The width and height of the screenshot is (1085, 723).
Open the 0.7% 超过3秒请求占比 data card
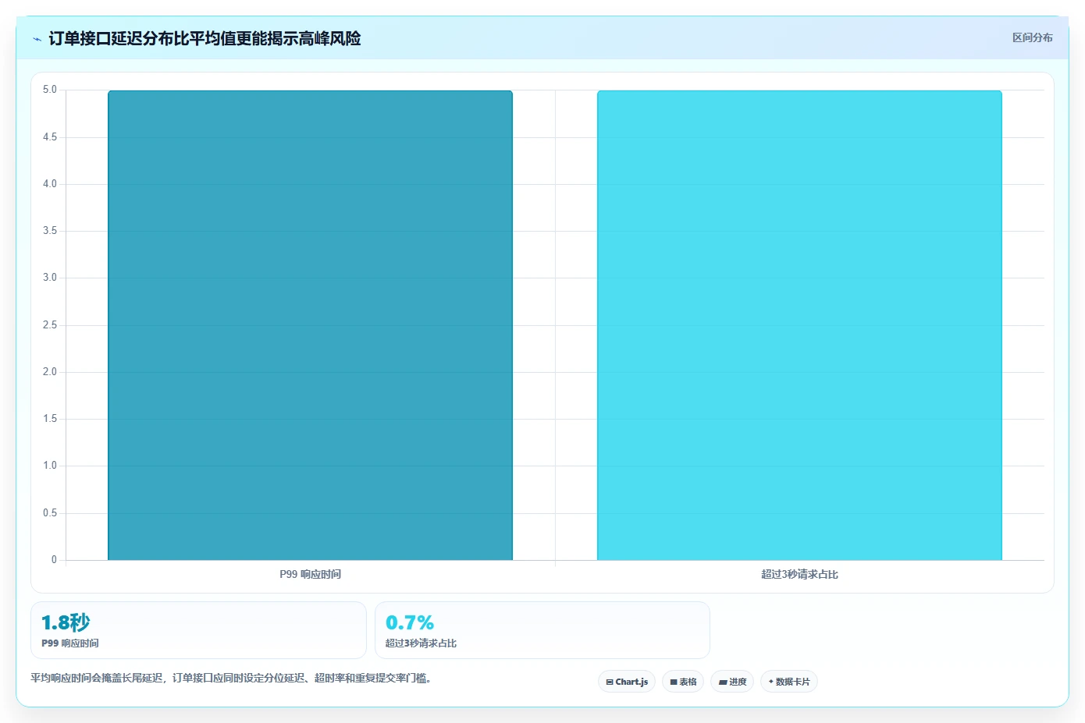tap(542, 630)
